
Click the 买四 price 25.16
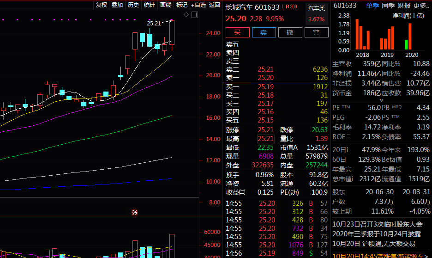click(x=265, y=112)
